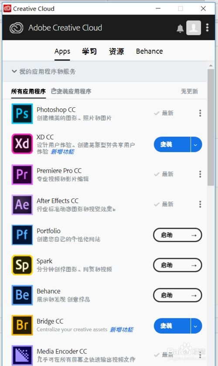The image size is (218, 366).
Task: Open Premiere Pro CC more options menu
Action: click(x=200, y=174)
